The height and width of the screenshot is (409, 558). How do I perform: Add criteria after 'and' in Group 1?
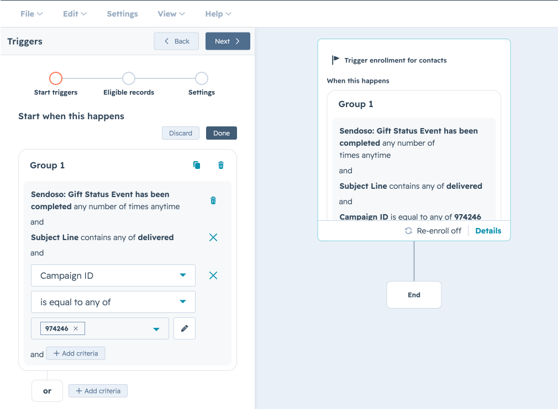[x=76, y=353]
